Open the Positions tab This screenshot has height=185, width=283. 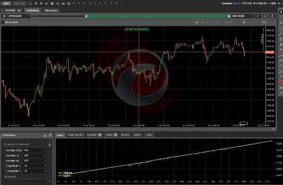click(x=94, y=135)
